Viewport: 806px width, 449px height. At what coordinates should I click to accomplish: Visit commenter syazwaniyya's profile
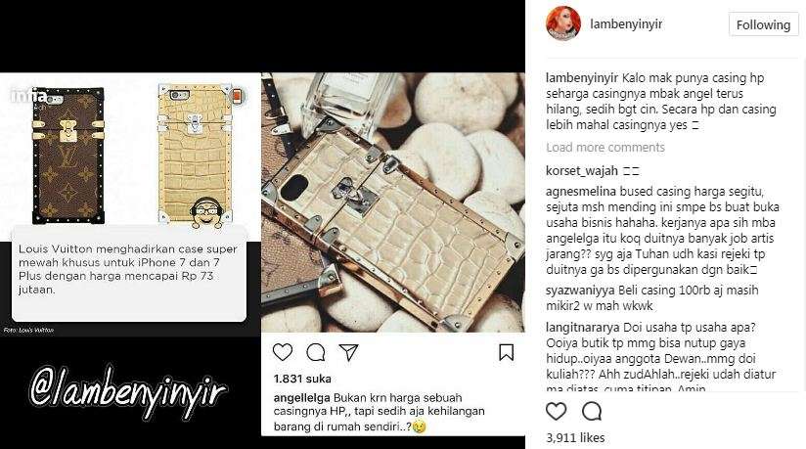(x=580, y=291)
